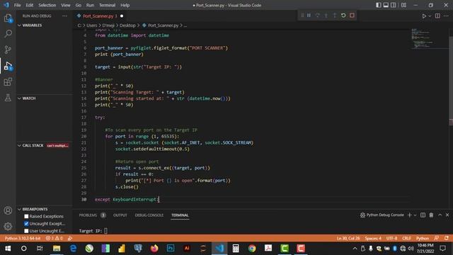The image size is (453, 255).
Task: Create a new terminal with plus icon
Action: pos(409,215)
